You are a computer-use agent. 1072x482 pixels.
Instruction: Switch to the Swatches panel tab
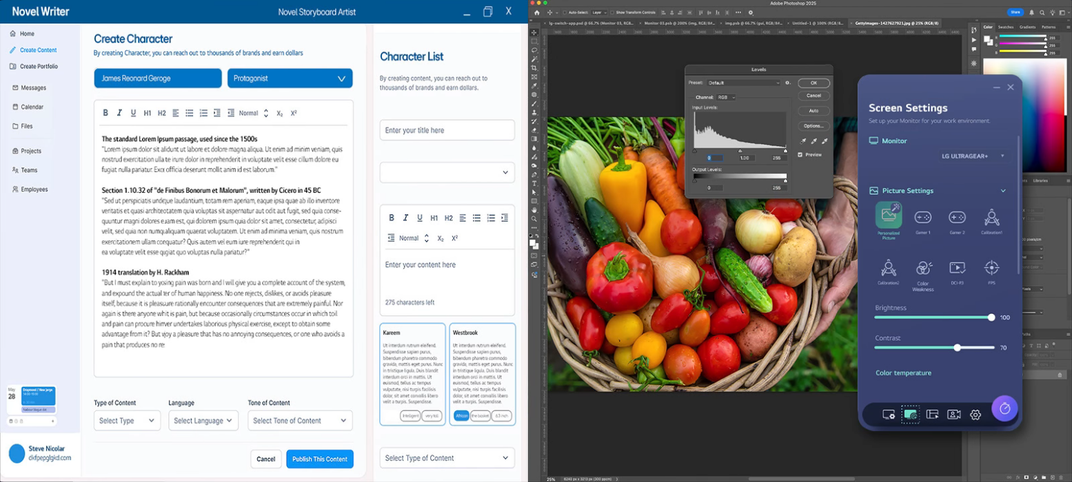[x=1006, y=27]
